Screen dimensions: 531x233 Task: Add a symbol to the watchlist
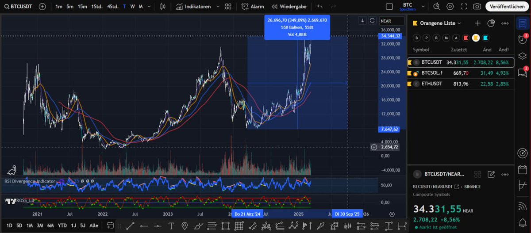(477, 23)
